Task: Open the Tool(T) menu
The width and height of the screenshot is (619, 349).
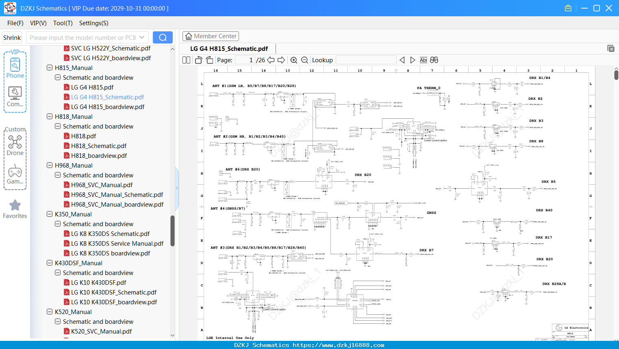Action: tap(63, 23)
